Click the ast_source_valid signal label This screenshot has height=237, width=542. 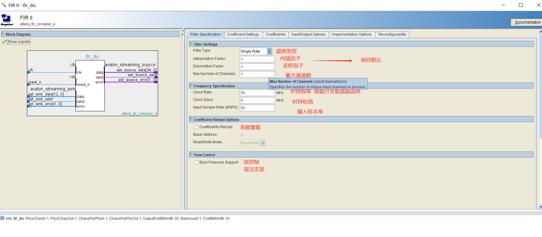142,75
